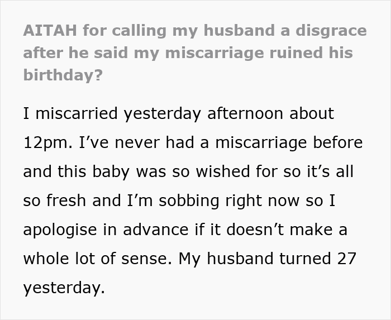The width and height of the screenshot is (391, 320).
Task: Select the word "baby" in the text
Action: coord(111,172)
